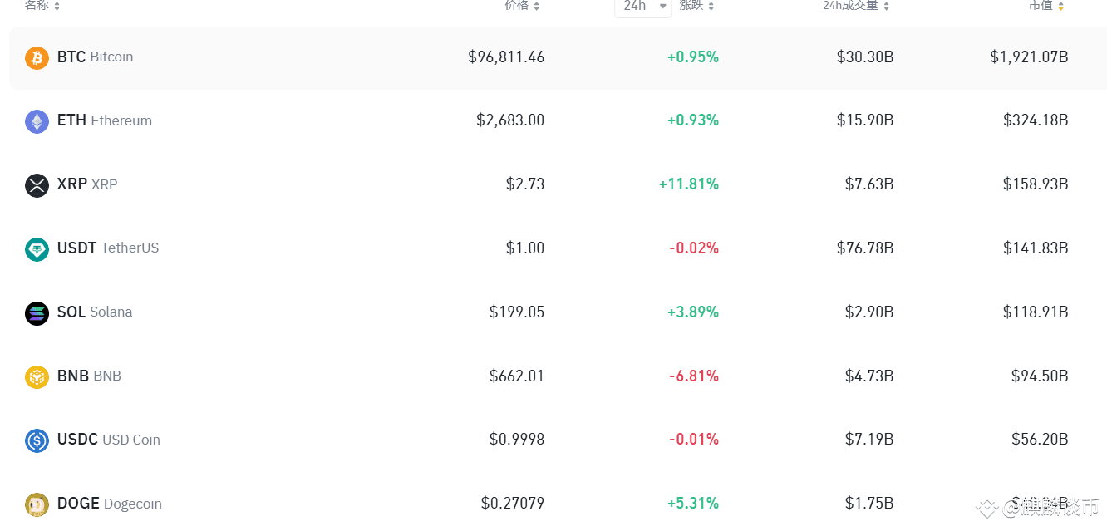
Task: Open the 24h period dropdown
Action: click(642, 6)
